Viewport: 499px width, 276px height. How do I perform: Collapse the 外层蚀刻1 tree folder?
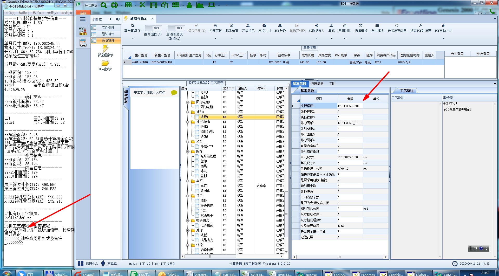187,122
